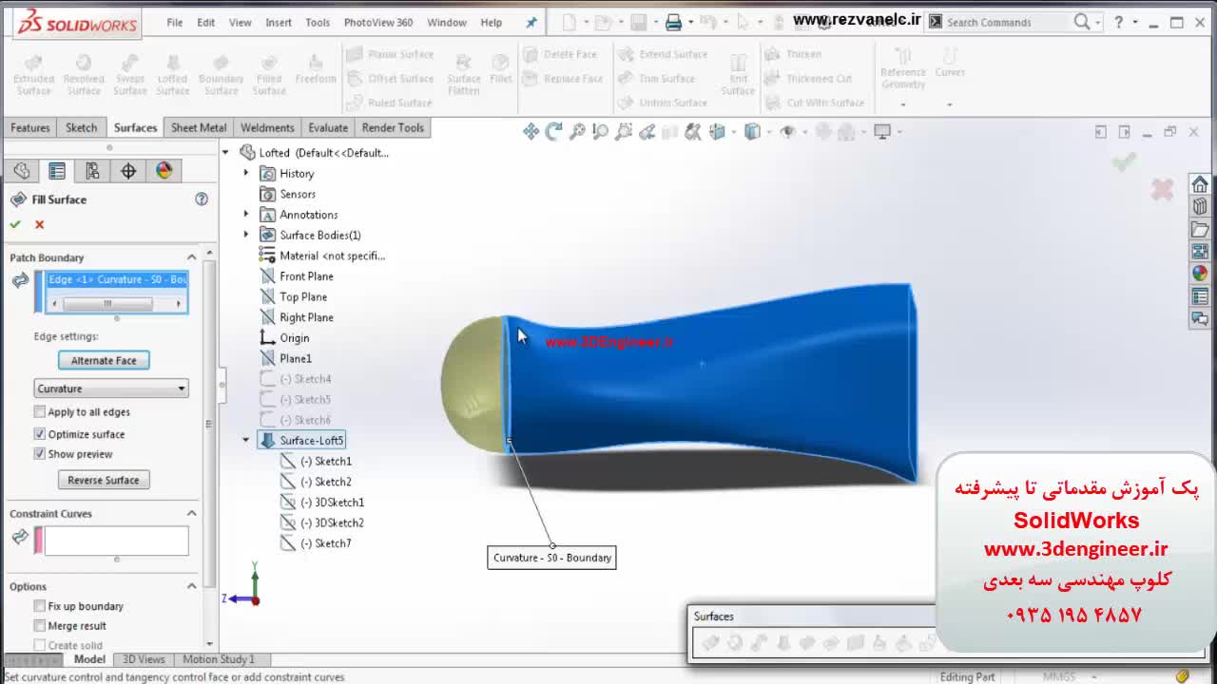Select the ConfigurationManager tab icon
This screenshot has height=684, width=1217.
pyautogui.click(x=92, y=171)
